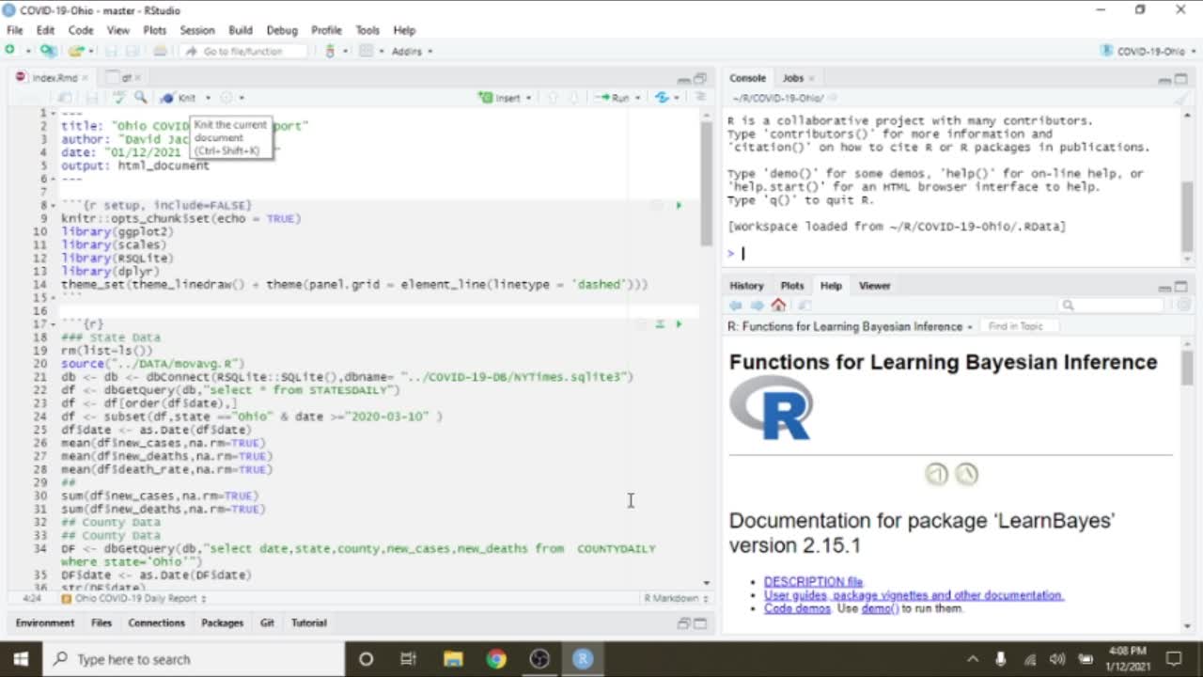The width and height of the screenshot is (1203, 677).
Task: Collapse the setup chunk fold arrow on line 8
Action: click(52, 205)
